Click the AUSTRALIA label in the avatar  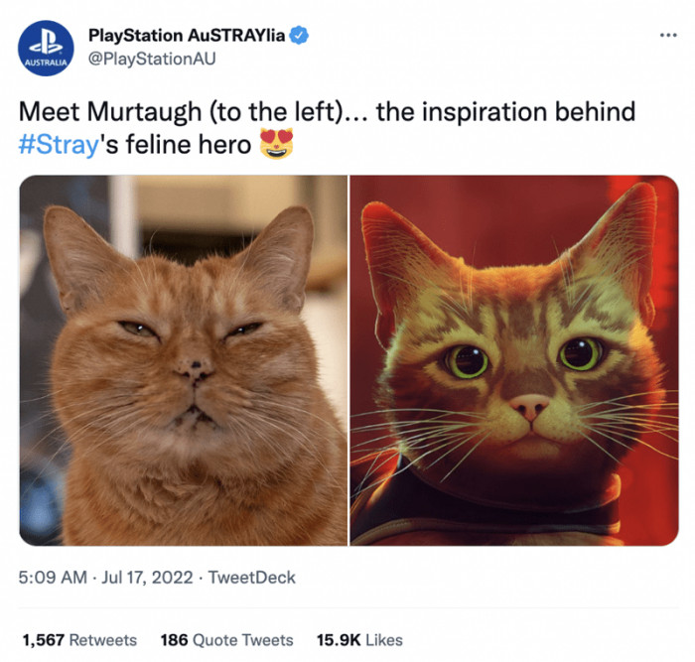(x=46, y=63)
